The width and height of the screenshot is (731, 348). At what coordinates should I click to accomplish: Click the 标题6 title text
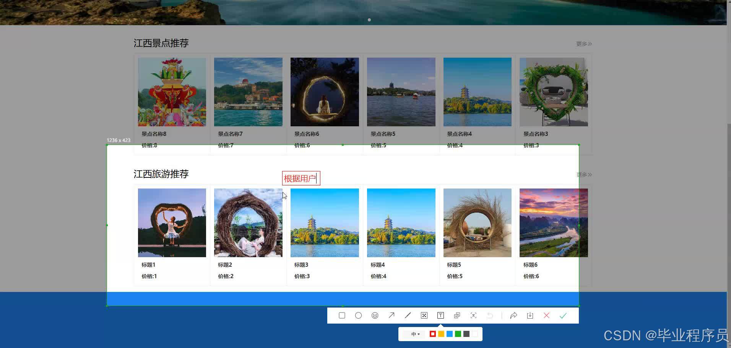[x=530, y=265]
